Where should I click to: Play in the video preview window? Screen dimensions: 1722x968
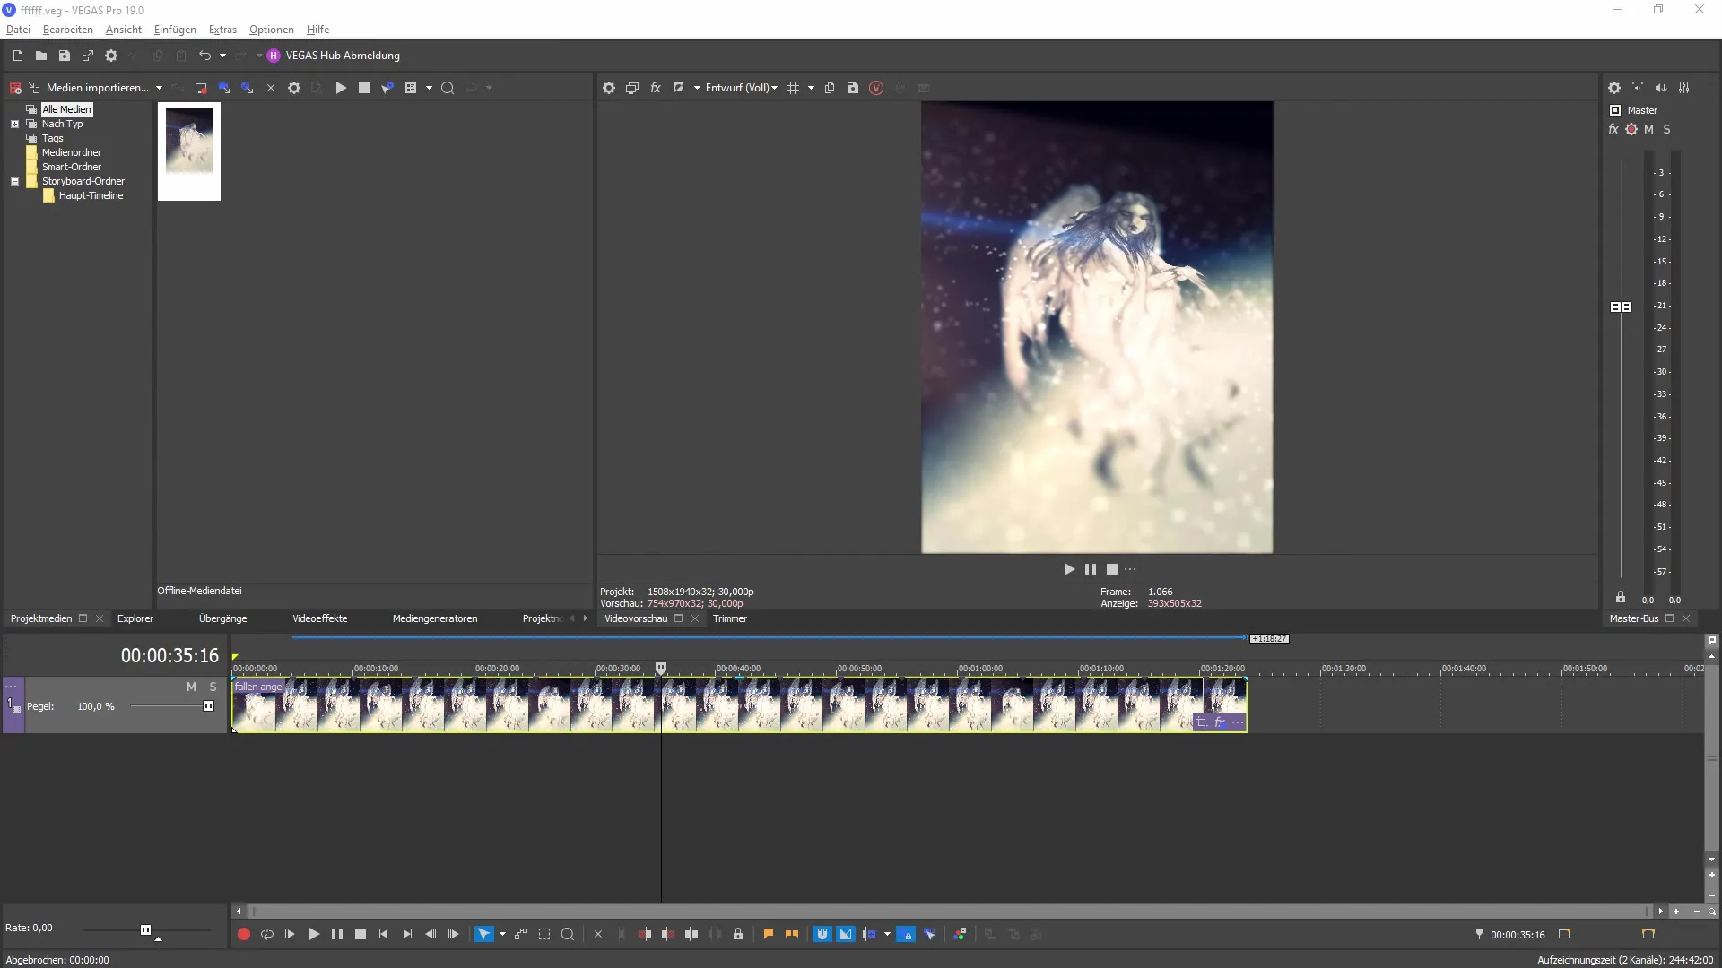click(1069, 569)
